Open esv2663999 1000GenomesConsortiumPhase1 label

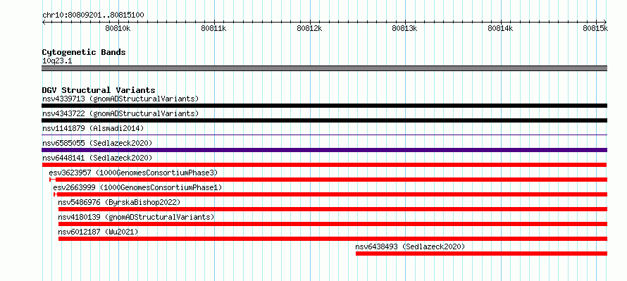tap(137, 187)
